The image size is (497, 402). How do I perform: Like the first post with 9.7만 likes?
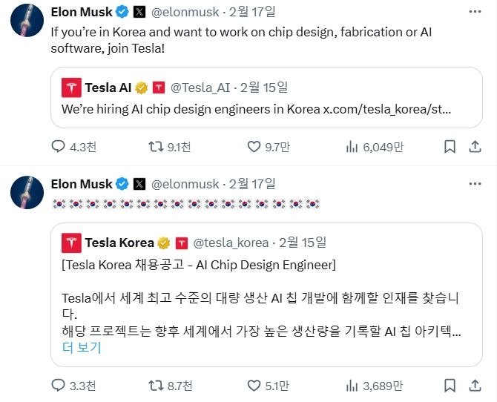point(254,147)
